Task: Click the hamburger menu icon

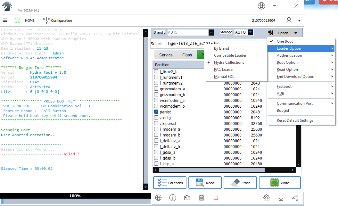Action: click(5, 20)
